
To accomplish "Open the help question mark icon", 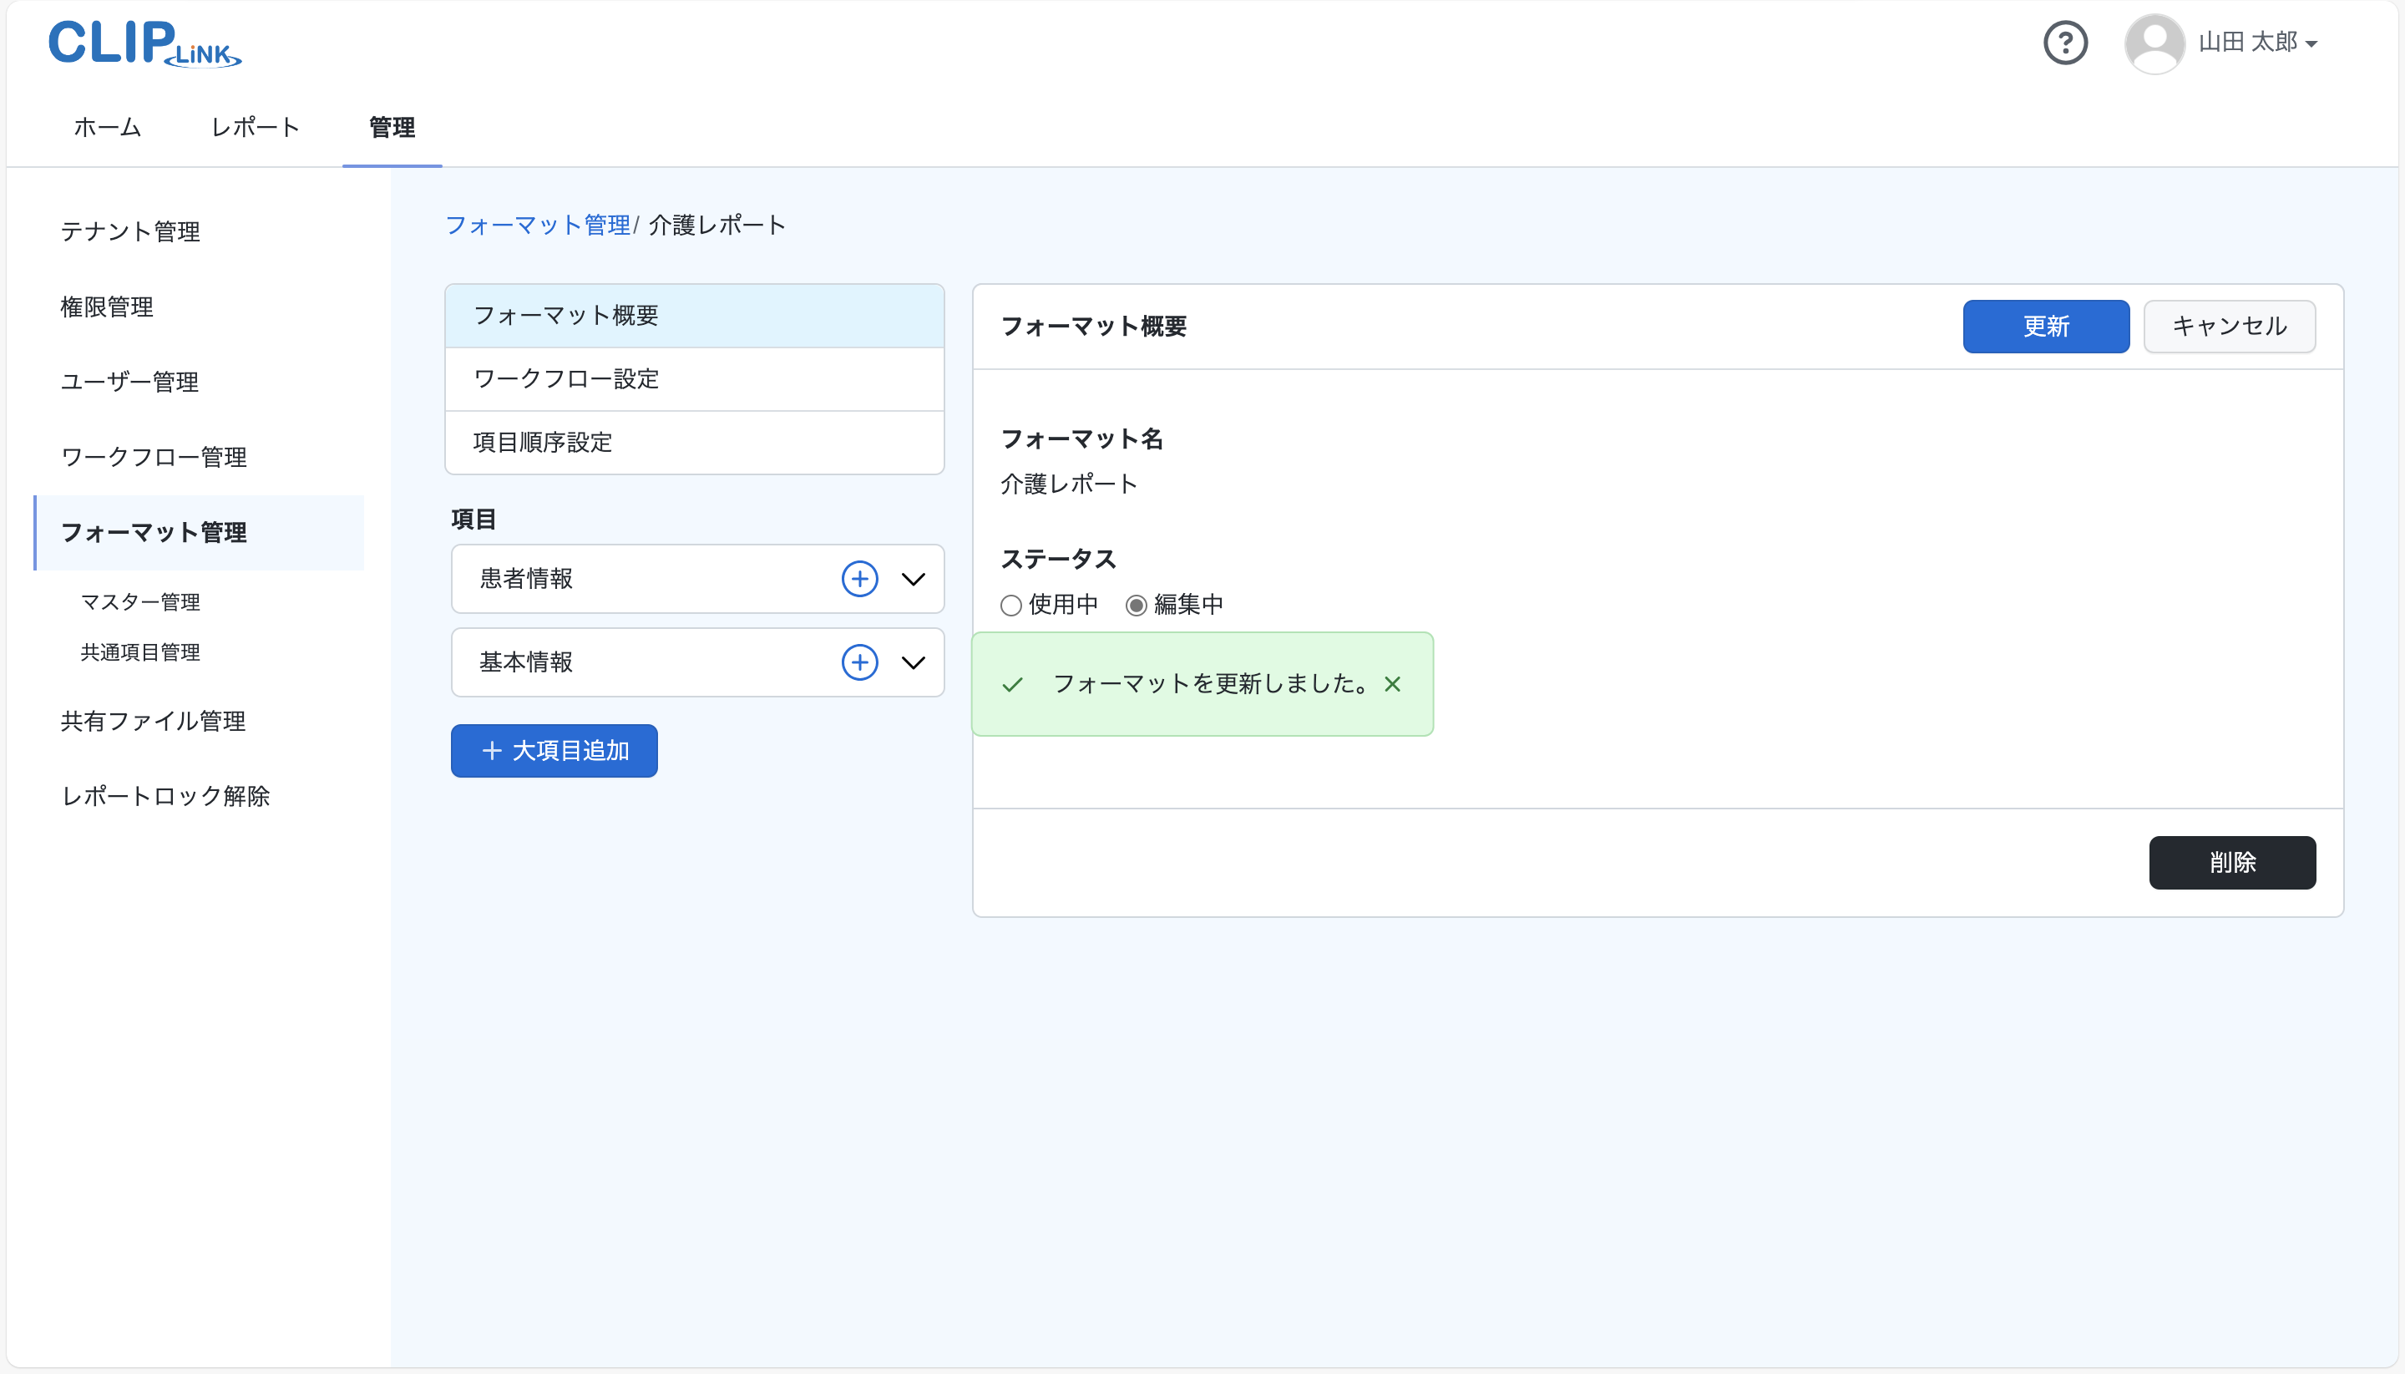I will point(2064,43).
